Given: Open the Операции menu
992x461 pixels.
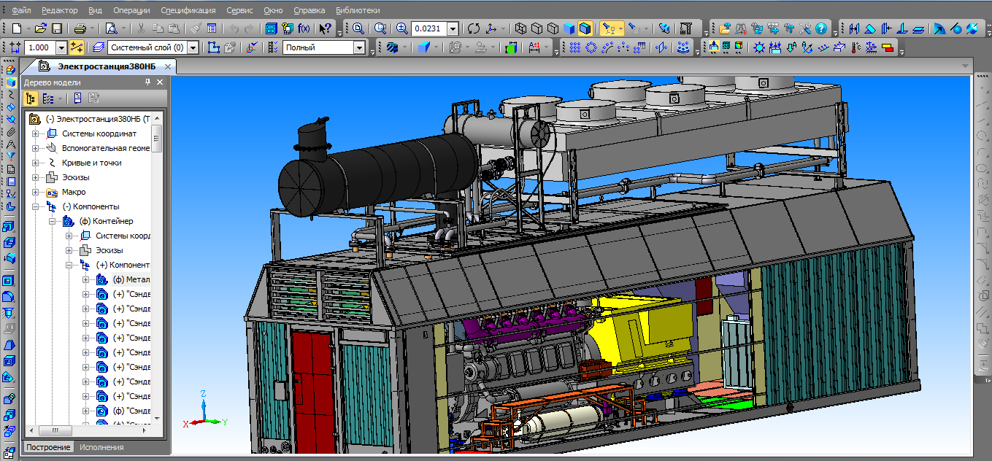Looking at the screenshot, I should point(132,10).
